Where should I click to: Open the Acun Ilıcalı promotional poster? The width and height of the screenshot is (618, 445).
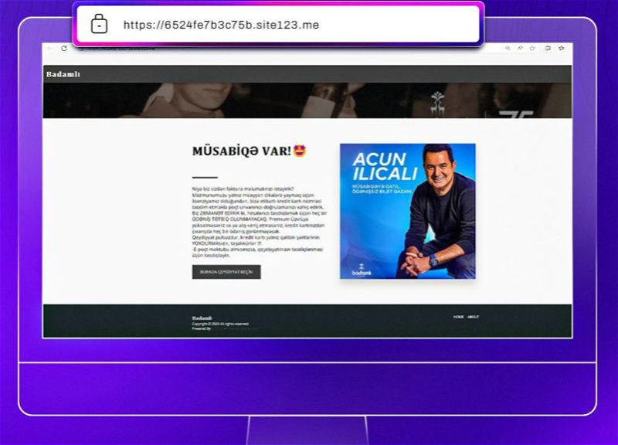(x=407, y=211)
